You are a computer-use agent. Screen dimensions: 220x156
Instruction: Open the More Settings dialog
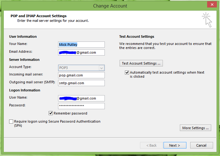point(196,128)
